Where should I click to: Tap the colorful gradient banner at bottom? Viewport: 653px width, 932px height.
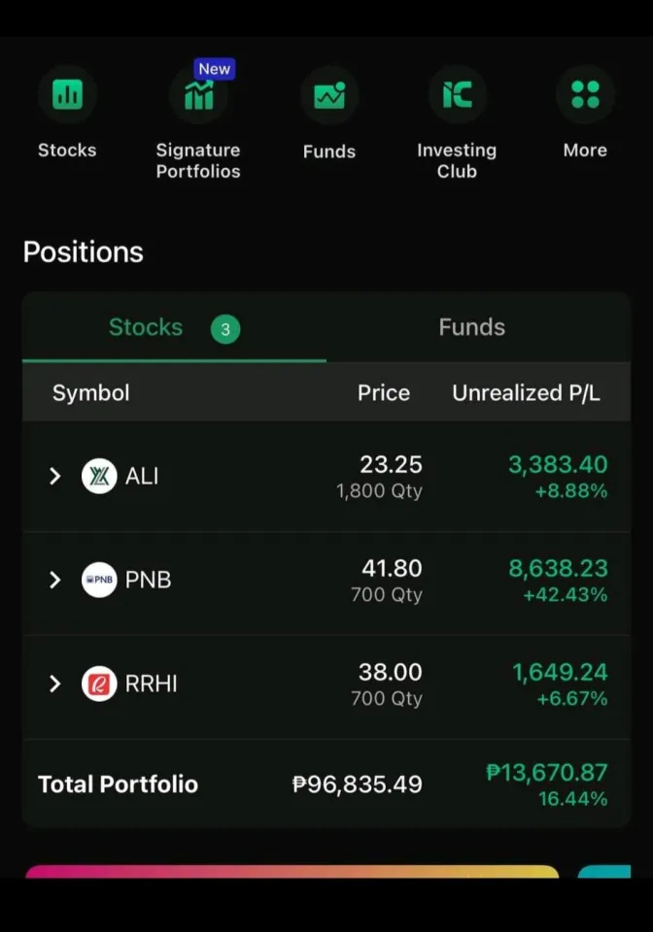pos(292,871)
